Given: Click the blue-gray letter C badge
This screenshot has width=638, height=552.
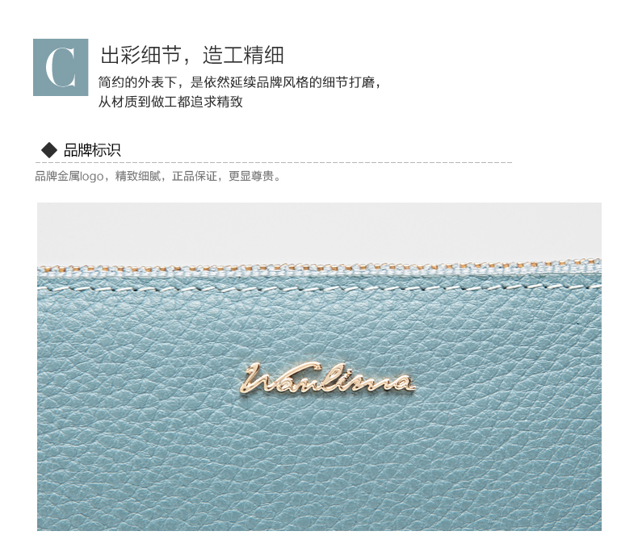Looking at the screenshot, I should tap(61, 68).
